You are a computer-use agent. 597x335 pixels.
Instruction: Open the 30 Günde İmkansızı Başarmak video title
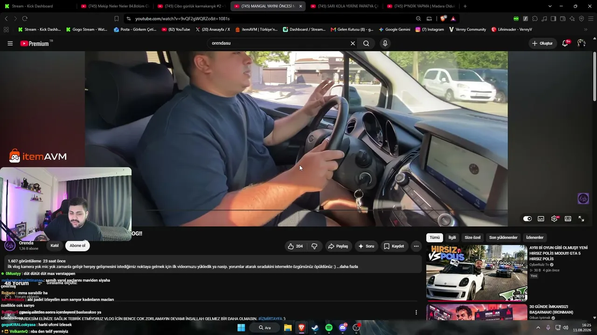(551, 309)
